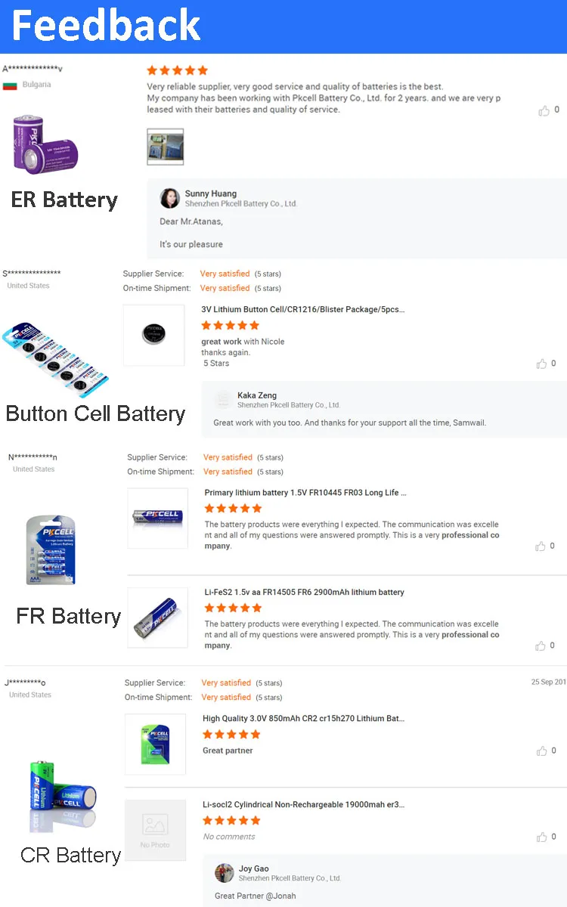Like the FR10445 FR03 lithium battery review
567x907 pixels.
[541, 546]
